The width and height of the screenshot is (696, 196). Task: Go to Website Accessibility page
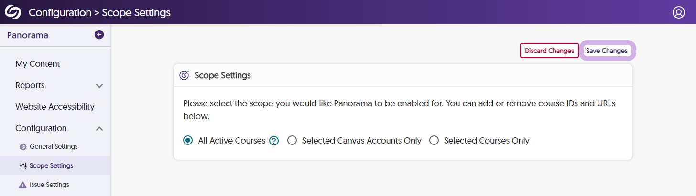[x=54, y=107]
